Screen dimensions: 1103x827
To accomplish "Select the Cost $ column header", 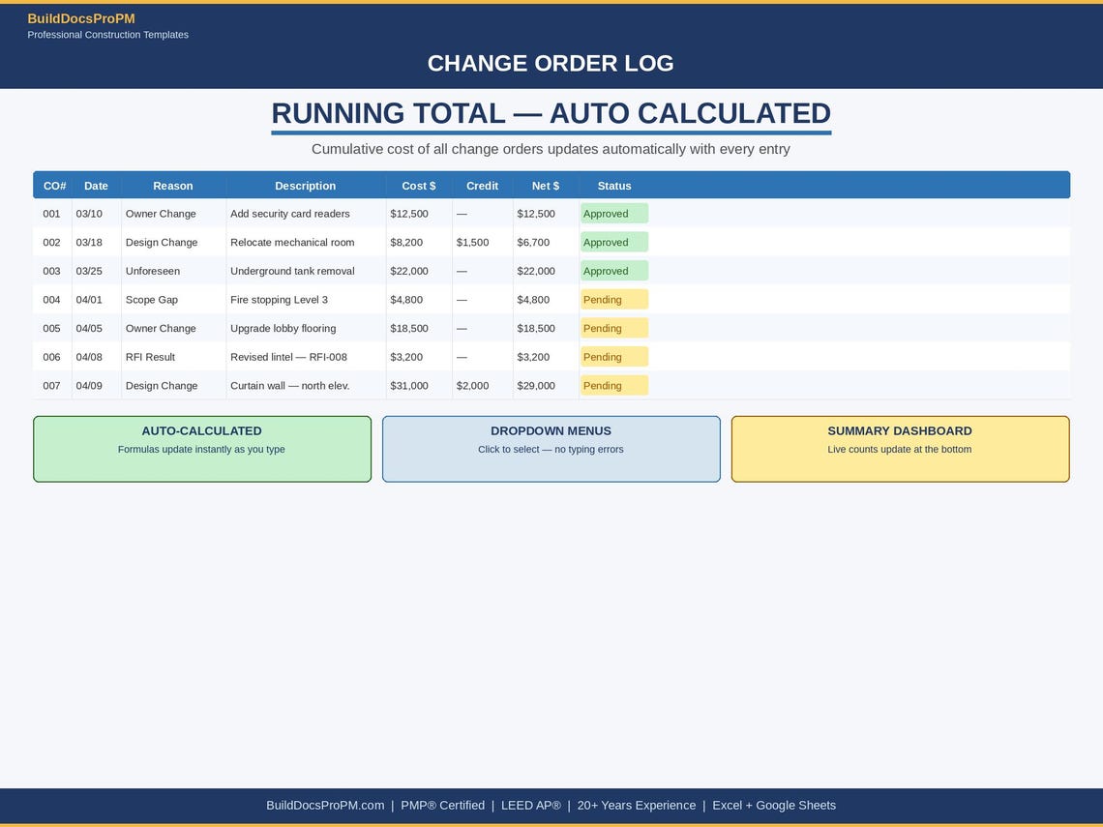I will pos(419,186).
